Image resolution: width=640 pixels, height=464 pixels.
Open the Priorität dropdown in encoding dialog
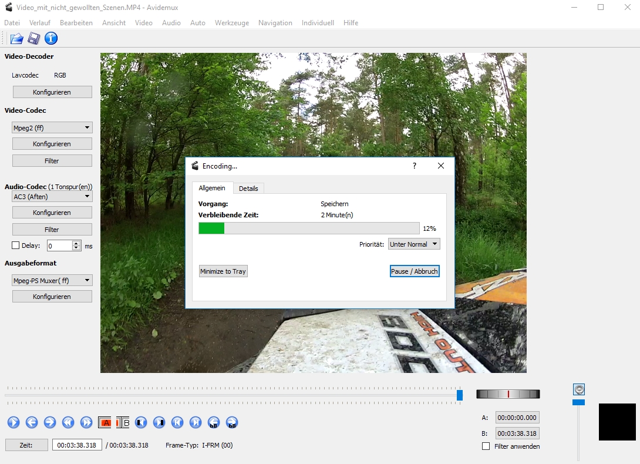pyautogui.click(x=413, y=244)
